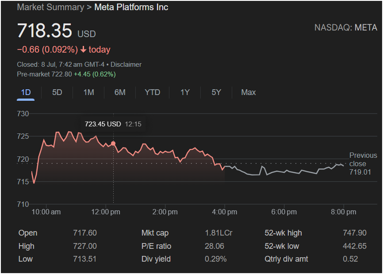Click the Previous close 719.01 label
This screenshot has width=383, height=274.
363,164
